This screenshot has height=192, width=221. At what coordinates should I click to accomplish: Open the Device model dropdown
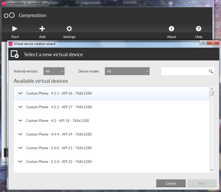click(127, 71)
